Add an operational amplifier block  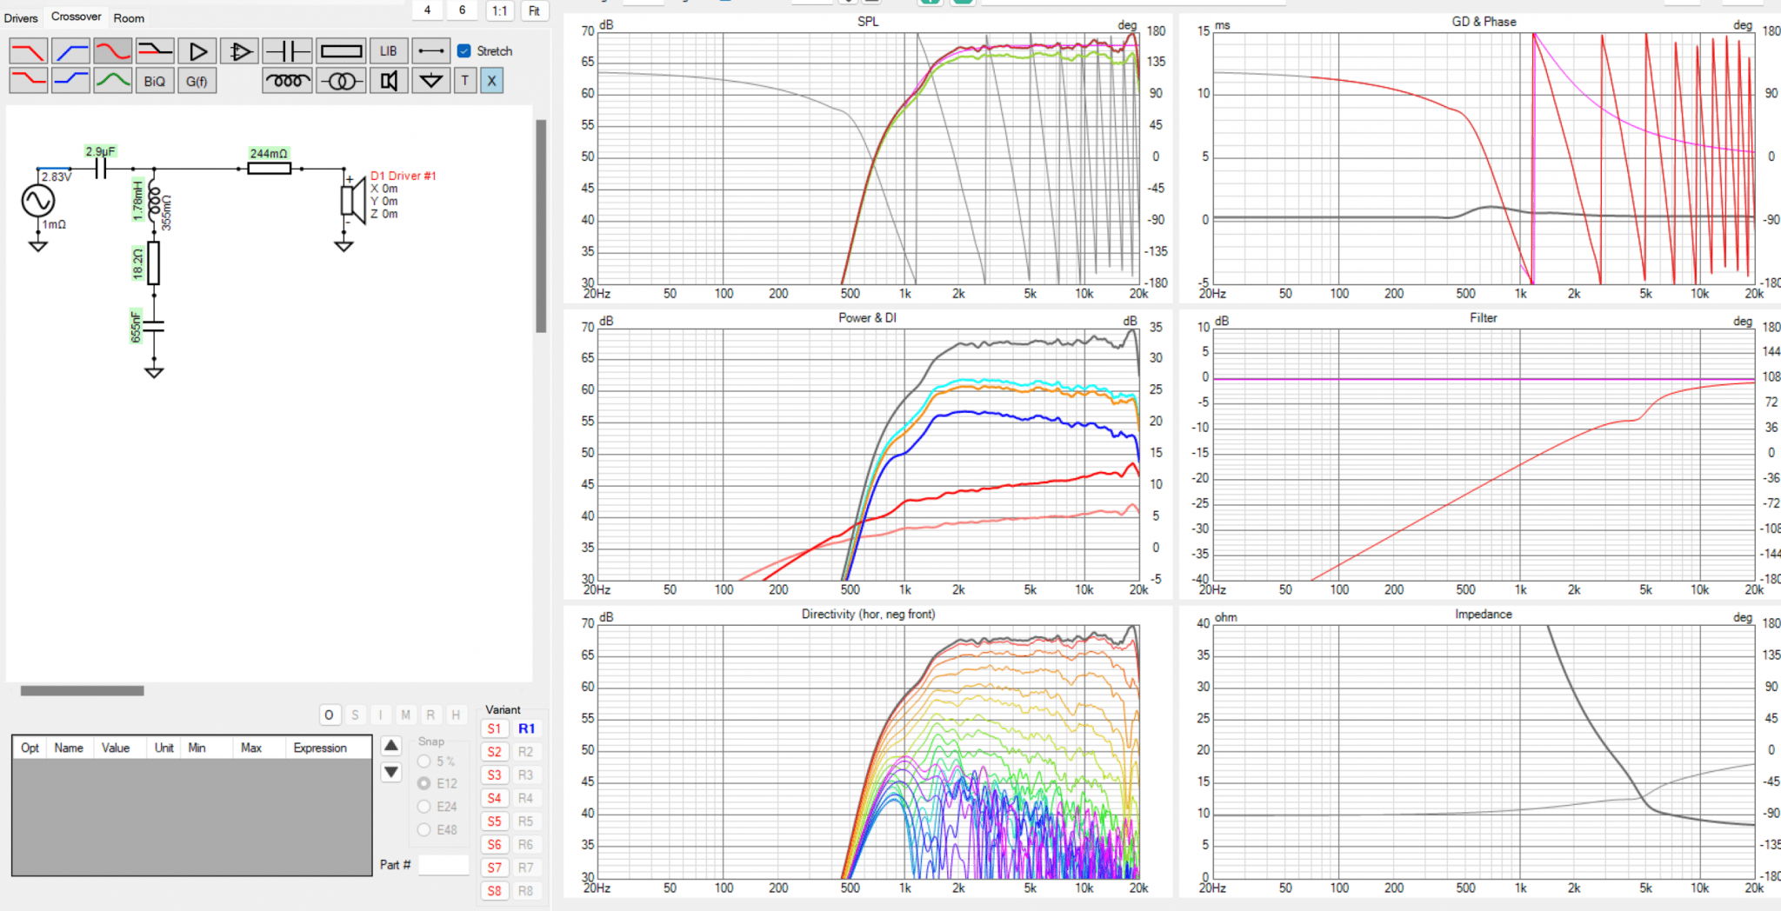(239, 51)
